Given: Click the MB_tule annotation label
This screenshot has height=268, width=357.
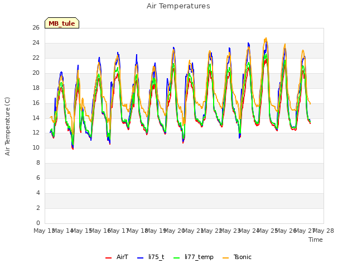Looking at the screenshot, I should tap(62, 23).
